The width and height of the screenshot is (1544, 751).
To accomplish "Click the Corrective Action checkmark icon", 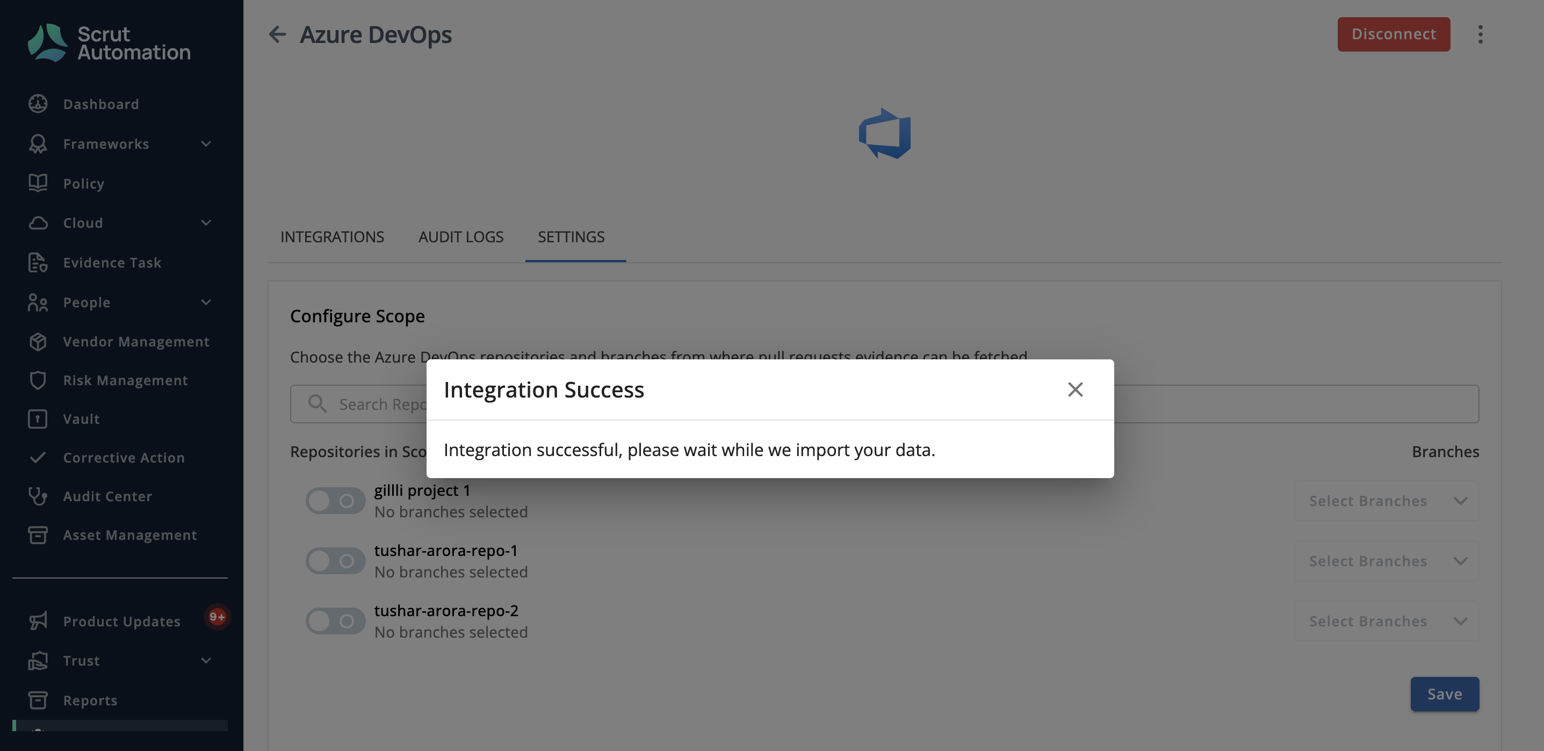I will pyautogui.click(x=38, y=457).
